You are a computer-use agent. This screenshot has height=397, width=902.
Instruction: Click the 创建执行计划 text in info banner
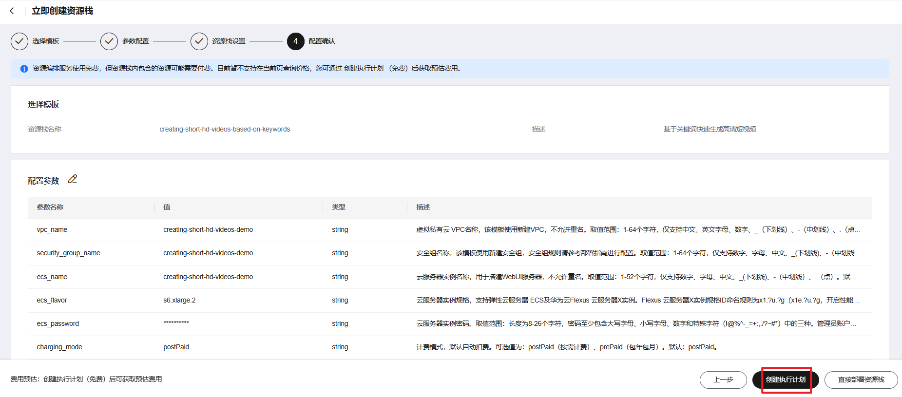click(364, 69)
